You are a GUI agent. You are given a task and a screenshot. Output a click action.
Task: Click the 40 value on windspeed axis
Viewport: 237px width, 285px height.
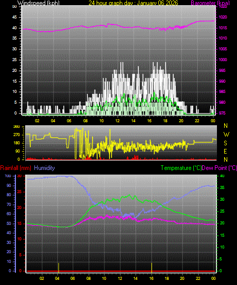[14, 28]
